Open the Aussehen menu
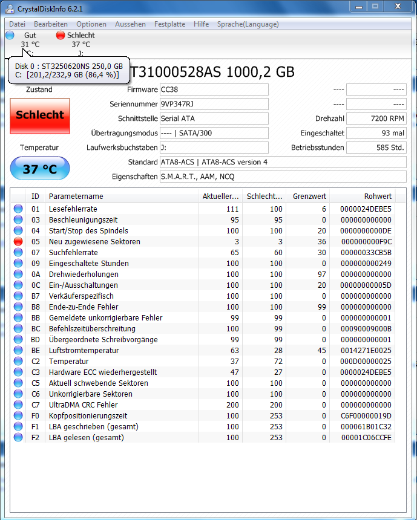Viewport: 417px width, 520px height. tap(130, 24)
